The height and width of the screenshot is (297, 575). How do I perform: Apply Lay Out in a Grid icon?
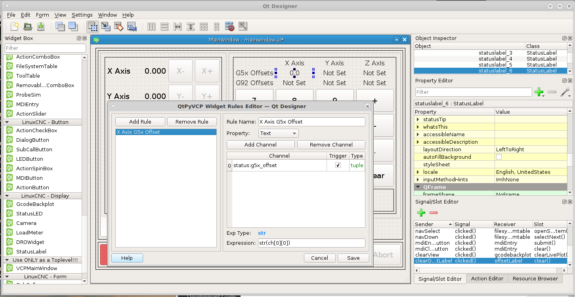pyautogui.click(x=204, y=27)
